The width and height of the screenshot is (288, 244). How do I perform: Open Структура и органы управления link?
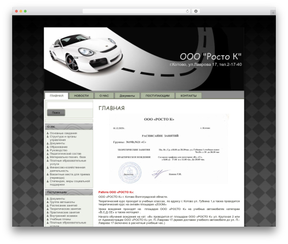pos(63,138)
